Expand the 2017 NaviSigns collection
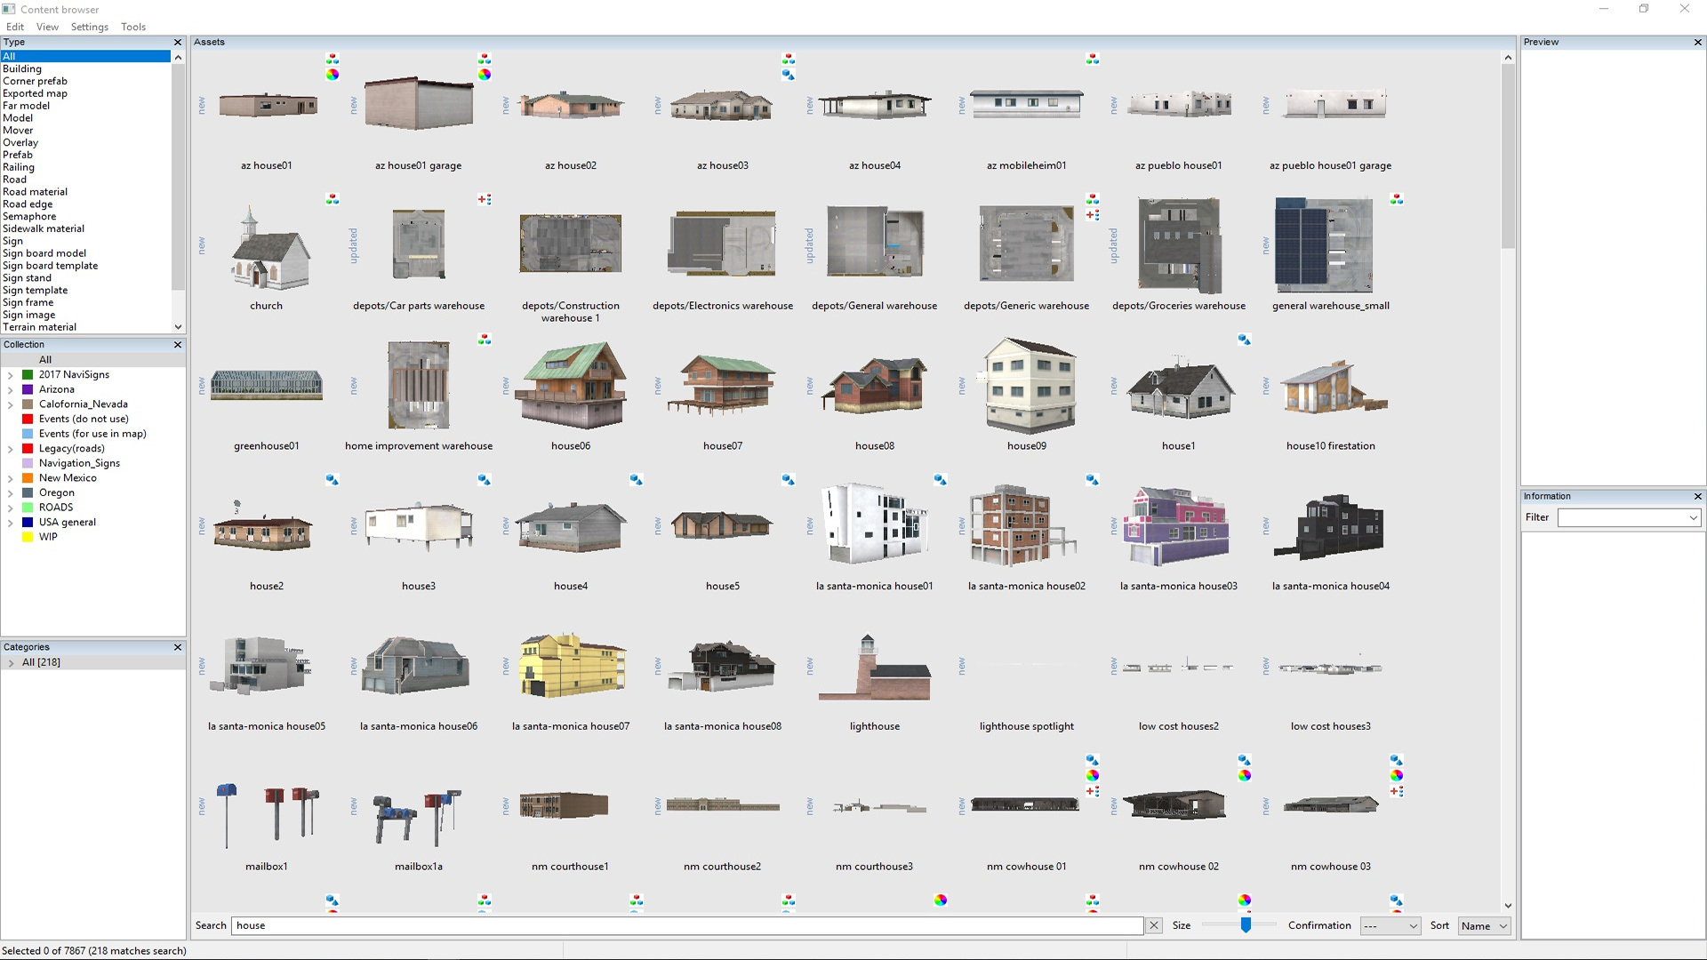The width and height of the screenshot is (1707, 960). click(x=11, y=375)
